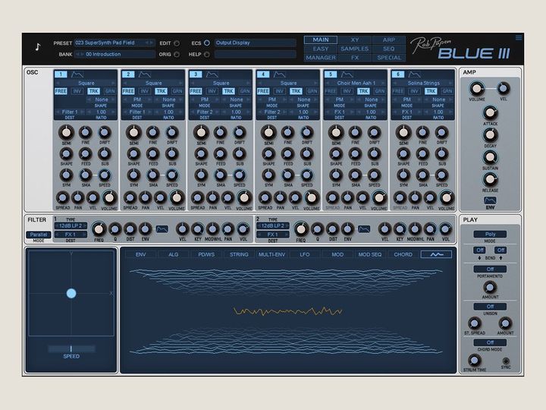The width and height of the screenshot is (546, 410).
Task: Open the SPECIAL page button
Action: (388, 58)
